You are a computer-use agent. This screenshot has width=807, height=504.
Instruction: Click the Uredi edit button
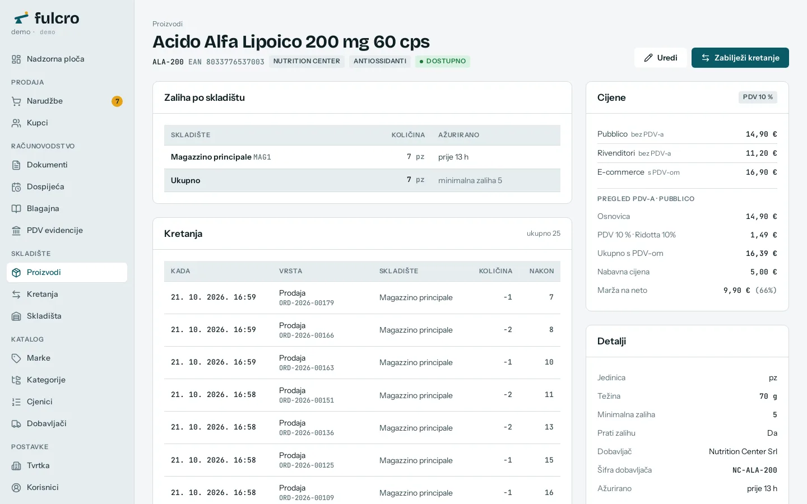pyautogui.click(x=660, y=58)
